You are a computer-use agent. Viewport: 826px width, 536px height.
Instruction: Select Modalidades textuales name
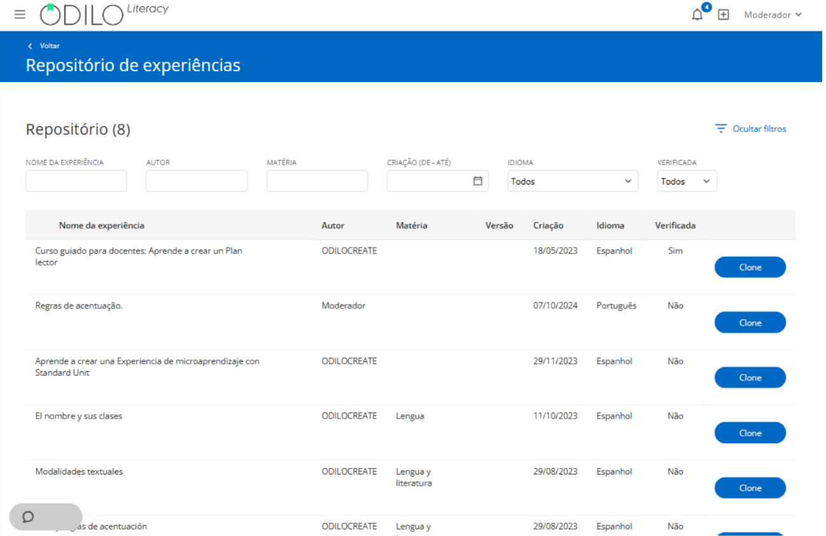point(80,471)
